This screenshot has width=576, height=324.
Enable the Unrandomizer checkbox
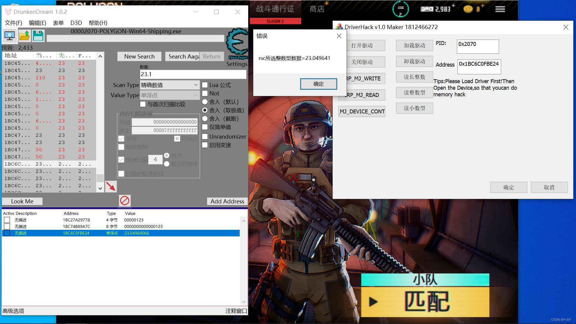coord(205,136)
